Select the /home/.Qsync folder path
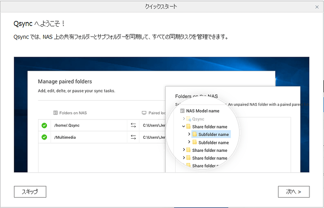Image resolution: width=324 pixels, height=208 pixels. (68, 126)
